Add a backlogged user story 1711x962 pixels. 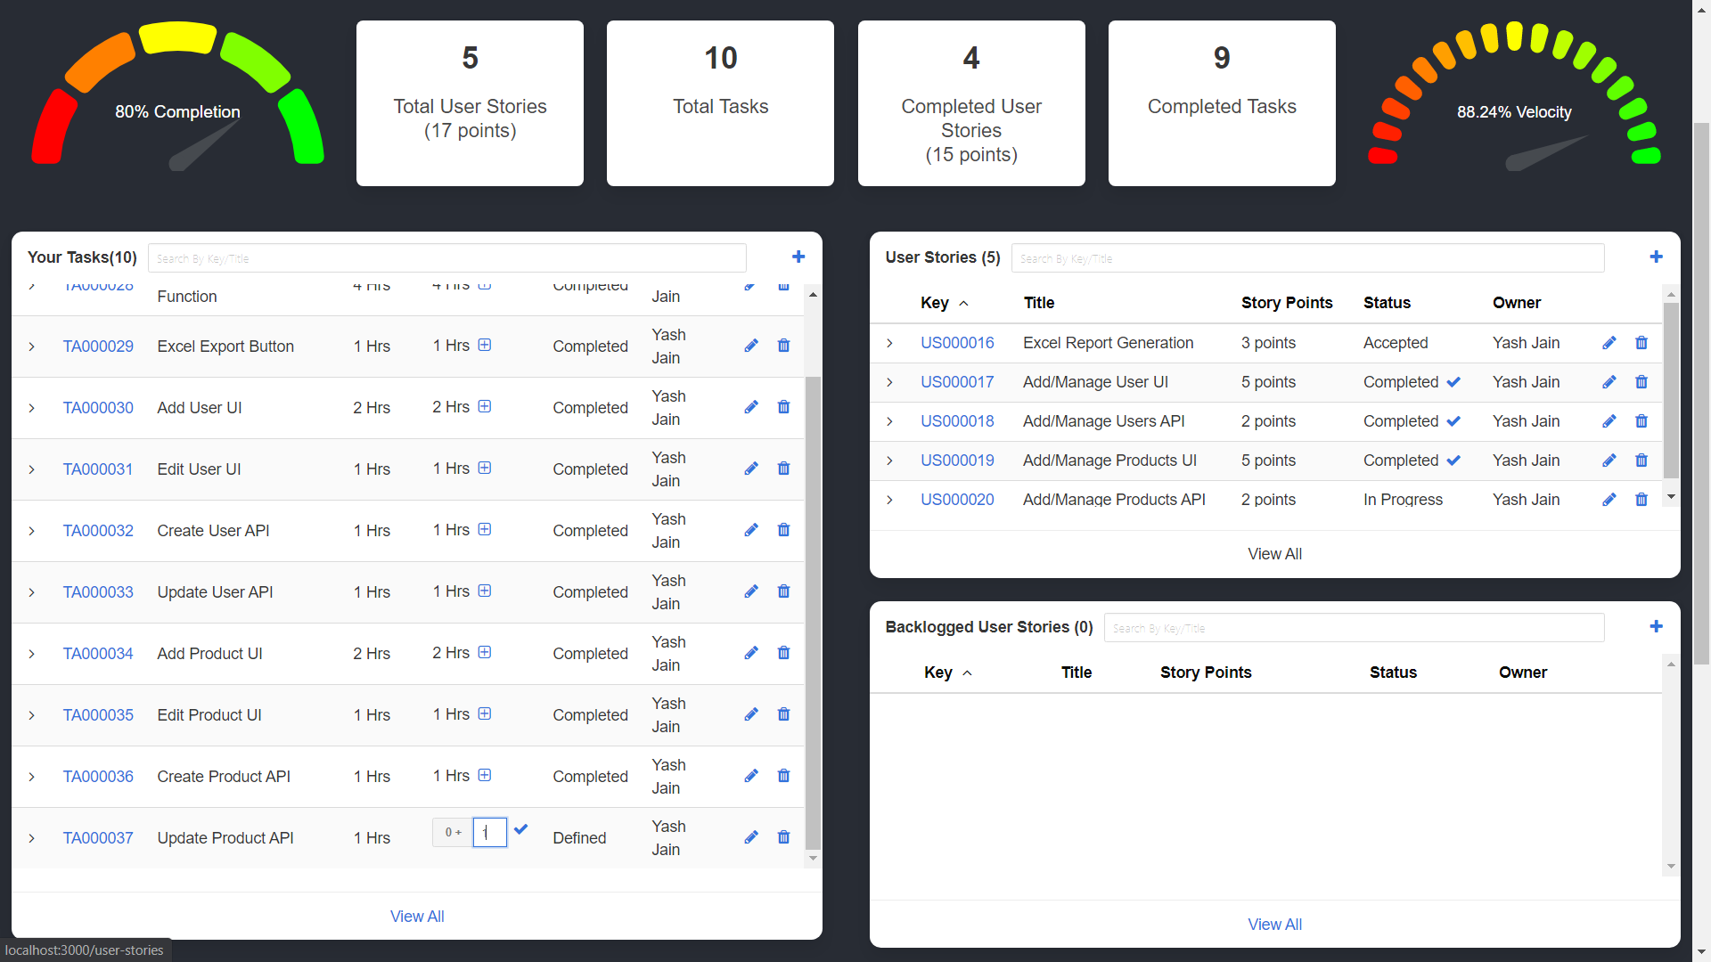pyautogui.click(x=1655, y=626)
